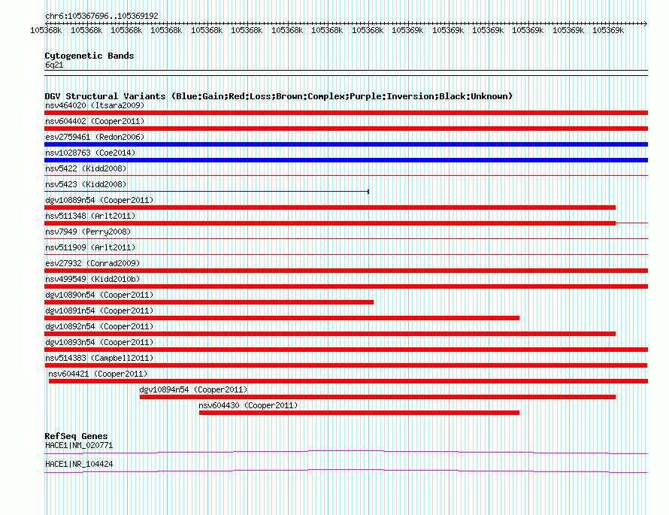The image size is (669, 515).
Task: Select the blue bar under nsv1028763
Action: 346,160
